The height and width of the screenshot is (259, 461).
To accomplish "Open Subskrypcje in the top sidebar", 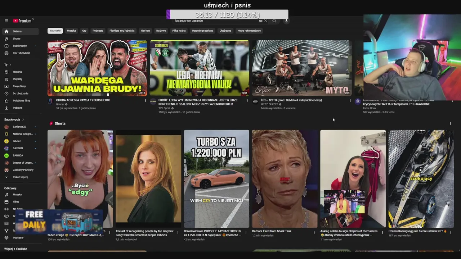I will 21,46.
